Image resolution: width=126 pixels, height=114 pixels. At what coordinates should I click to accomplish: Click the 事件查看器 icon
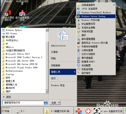(x=79, y=58)
